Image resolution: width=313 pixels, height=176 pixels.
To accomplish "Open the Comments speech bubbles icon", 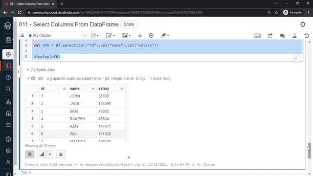I will [x=282, y=36].
